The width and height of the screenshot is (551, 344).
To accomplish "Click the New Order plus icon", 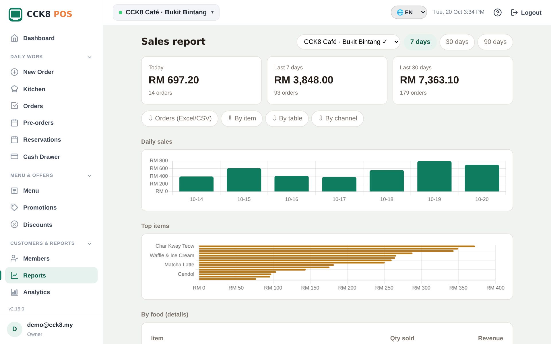I will 14,72.
